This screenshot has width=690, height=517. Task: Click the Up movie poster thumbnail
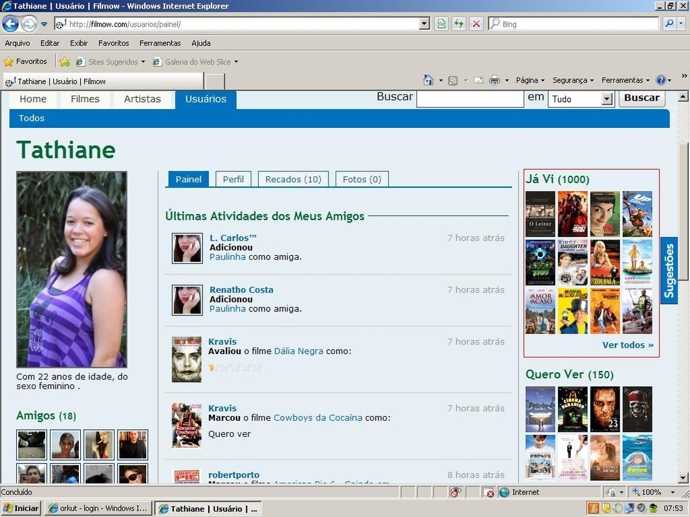pyautogui.click(x=637, y=214)
